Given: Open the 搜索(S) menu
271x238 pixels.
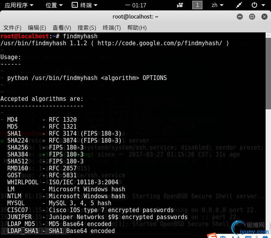Looking at the screenshot, I should (87, 28).
